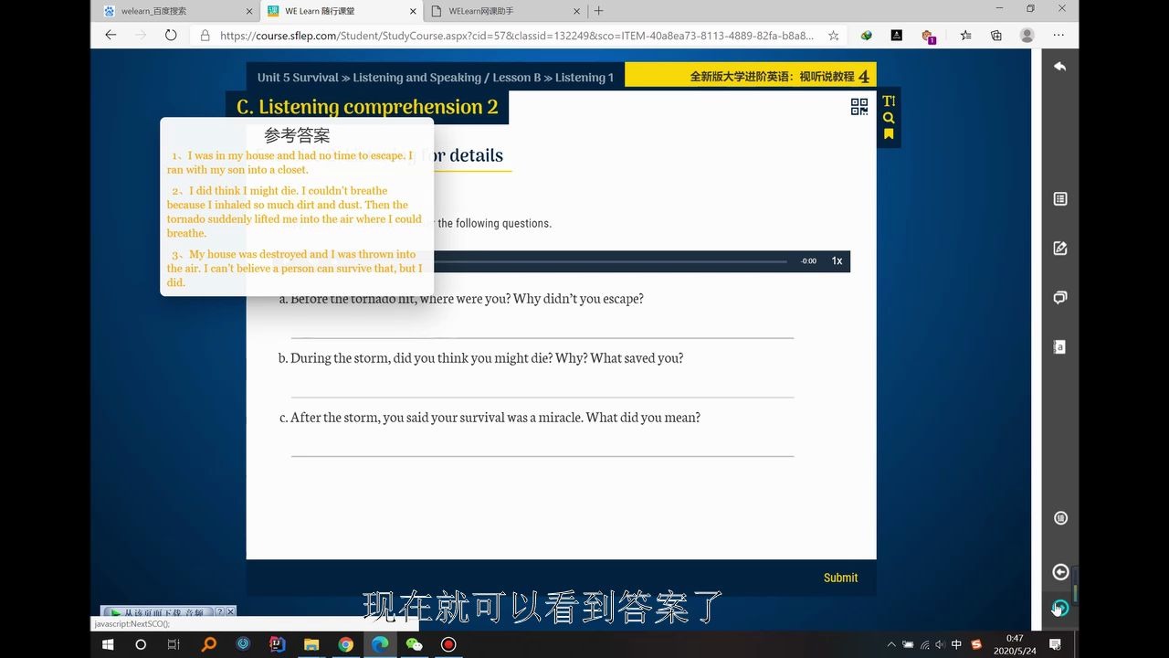
Task: Click the address bar URL
Action: click(x=517, y=36)
